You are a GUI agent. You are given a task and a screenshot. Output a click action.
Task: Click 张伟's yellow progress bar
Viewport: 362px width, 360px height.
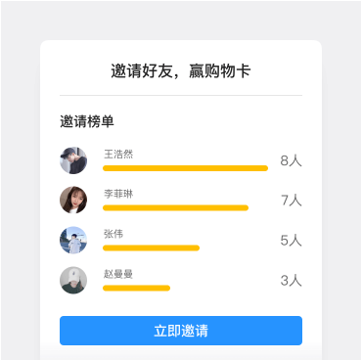151,248
